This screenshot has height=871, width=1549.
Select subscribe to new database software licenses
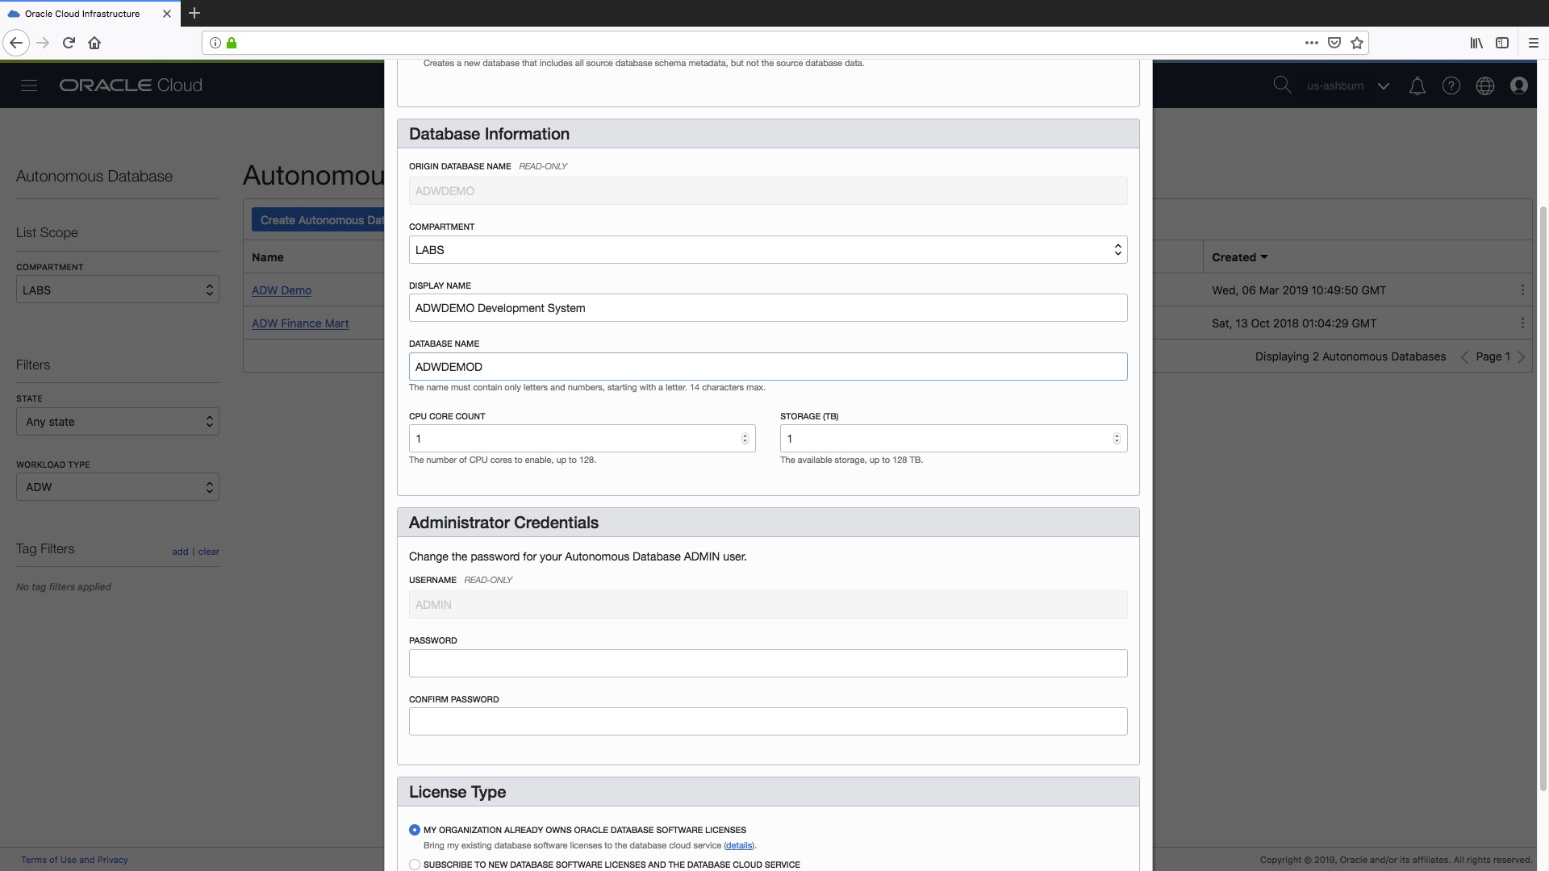click(x=414, y=864)
